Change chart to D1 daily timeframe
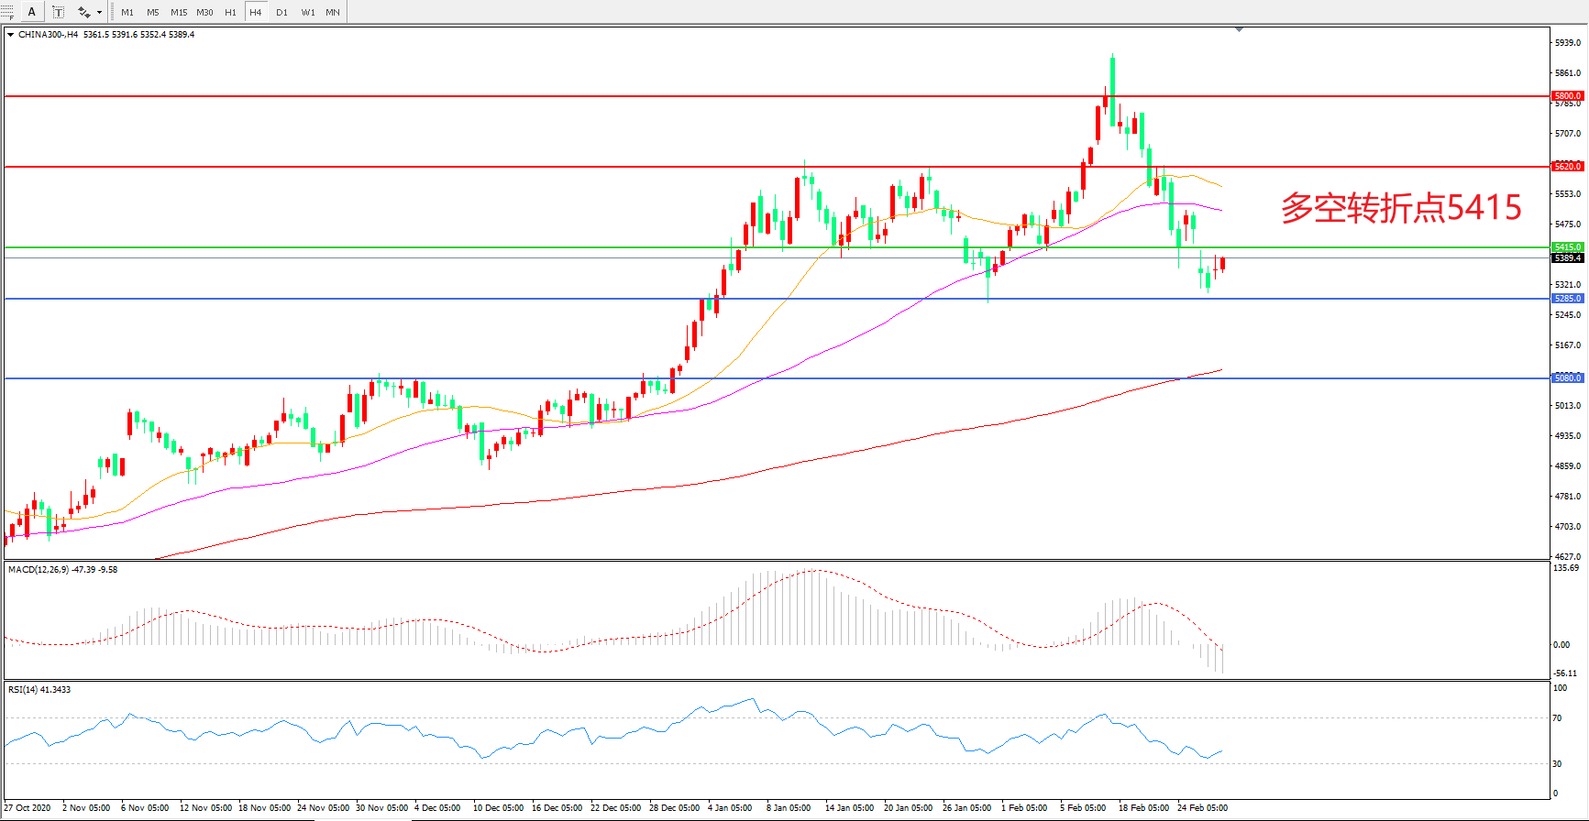This screenshot has width=1589, height=821. click(281, 12)
